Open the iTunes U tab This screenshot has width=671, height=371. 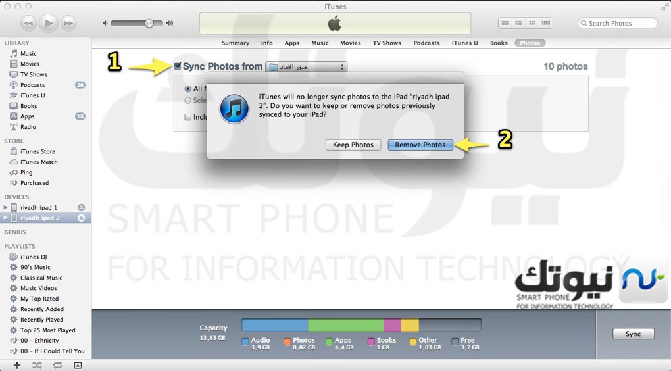coord(464,43)
